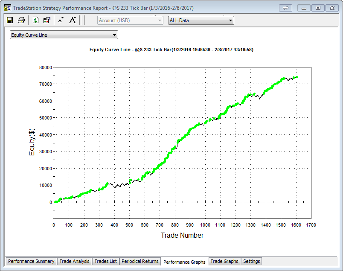The height and width of the screenshot is (271, 343).
Task: Decrease font size with small A icon
Action: 61,20
